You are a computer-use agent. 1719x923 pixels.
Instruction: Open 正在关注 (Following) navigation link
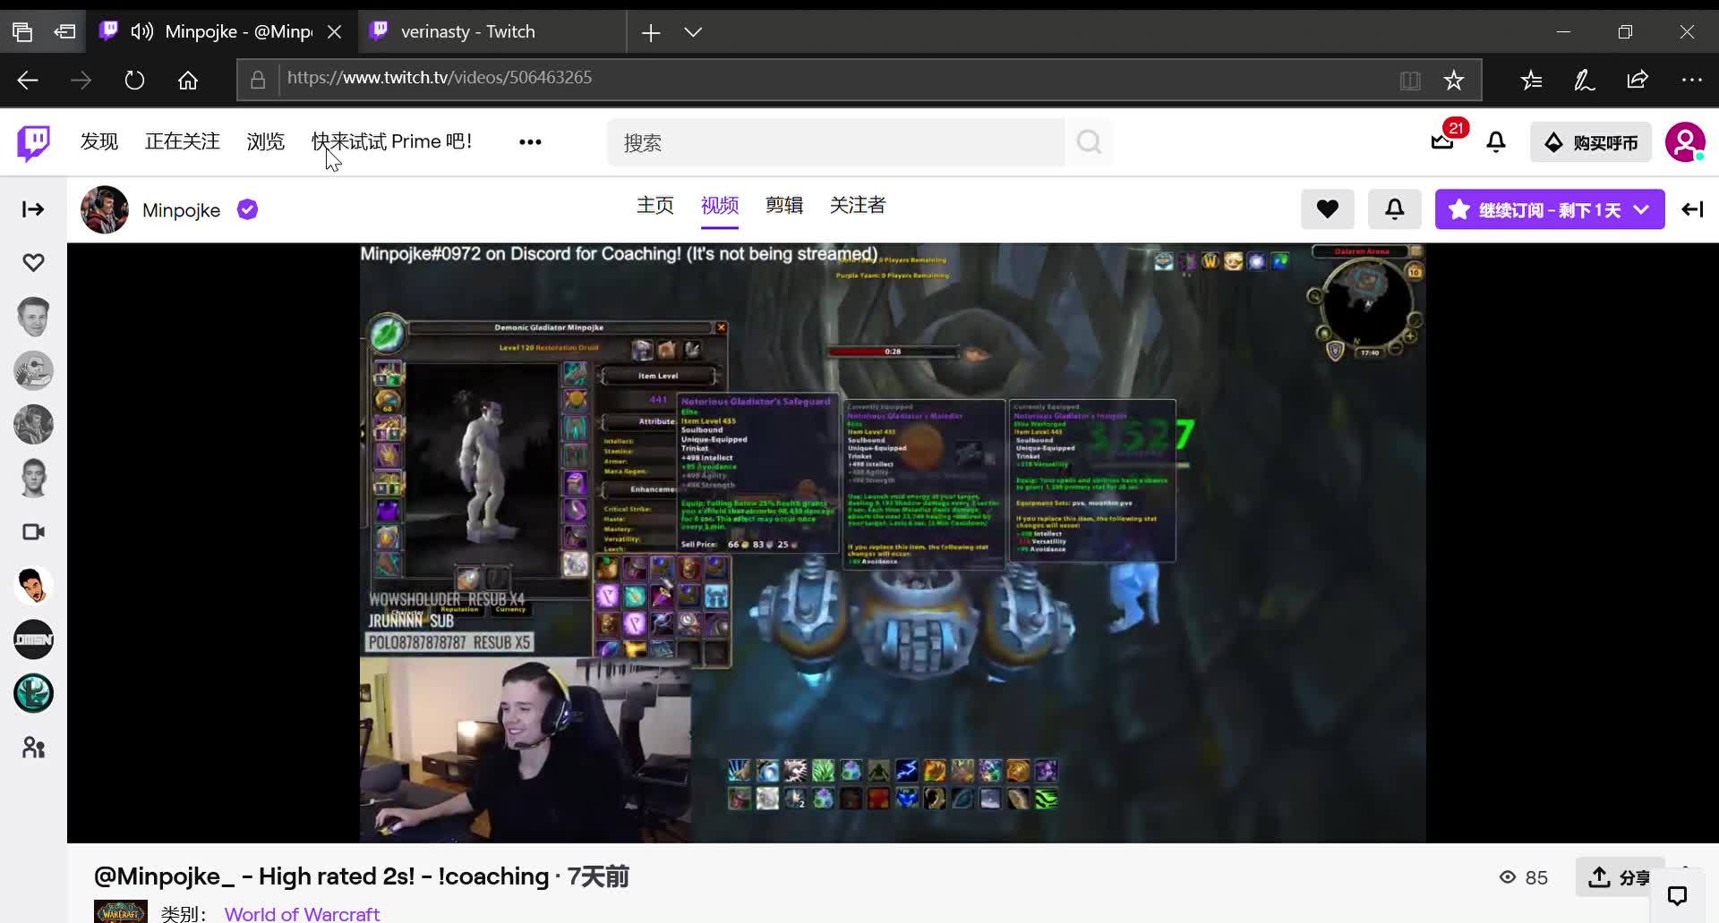pyautogui.click(x=183, y=141)
